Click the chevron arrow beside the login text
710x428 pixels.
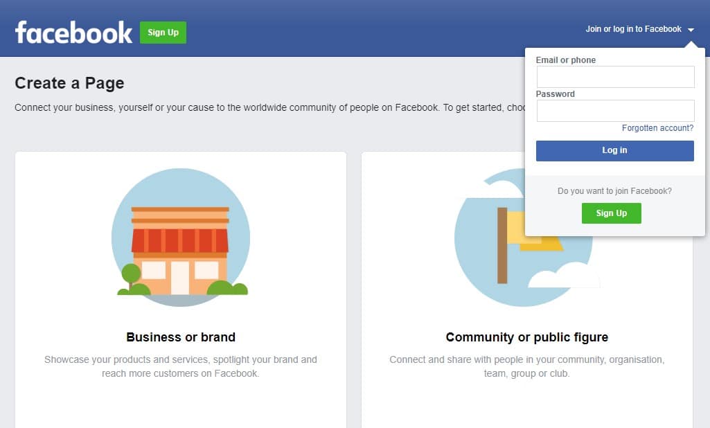click(690, 30)
